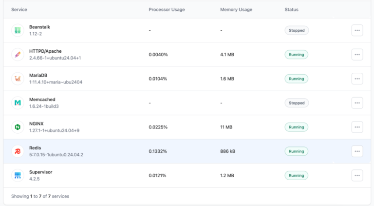This screenshot has height=206, width=374.
Task: Click processor usage 0.0040%
Action: click(x=158, y=55)
